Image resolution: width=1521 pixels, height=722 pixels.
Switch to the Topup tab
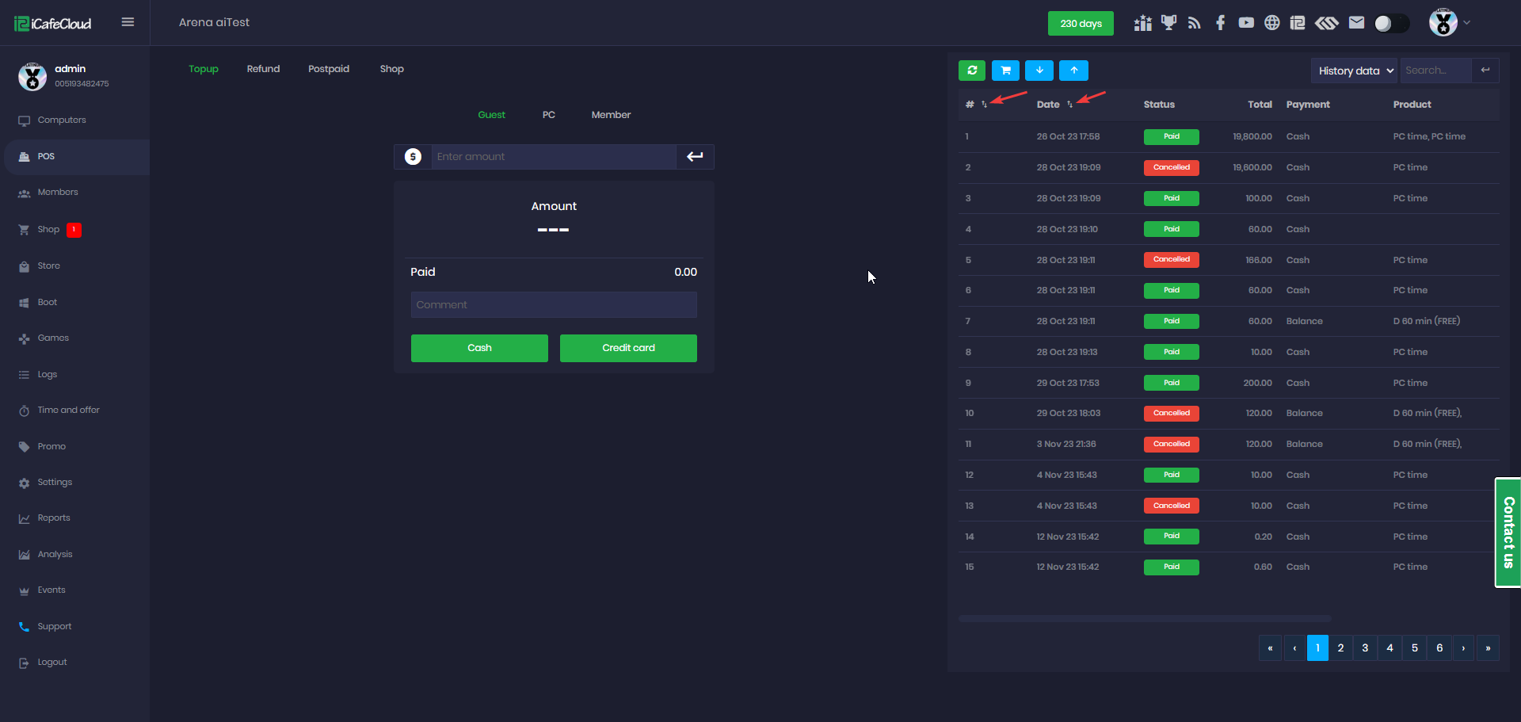204,69
